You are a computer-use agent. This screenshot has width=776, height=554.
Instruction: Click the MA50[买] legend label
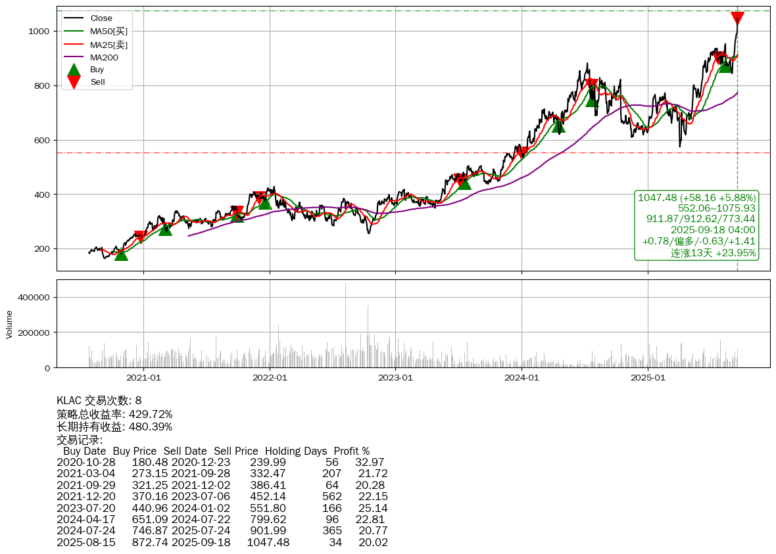pyautogui.click(x=109, y=31)
